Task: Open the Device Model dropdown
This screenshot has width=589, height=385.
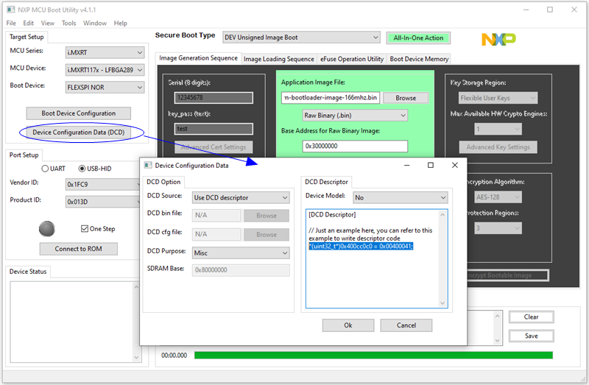Action: (401, 197)
